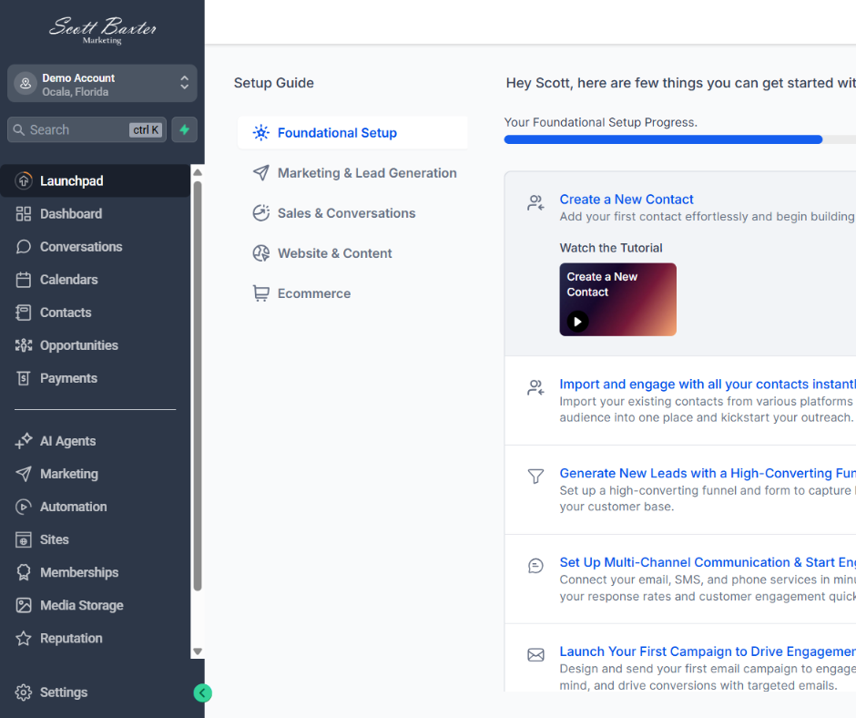Click the Reputation star icon
This screenshot has width=856, height=718.
[23, 638]
